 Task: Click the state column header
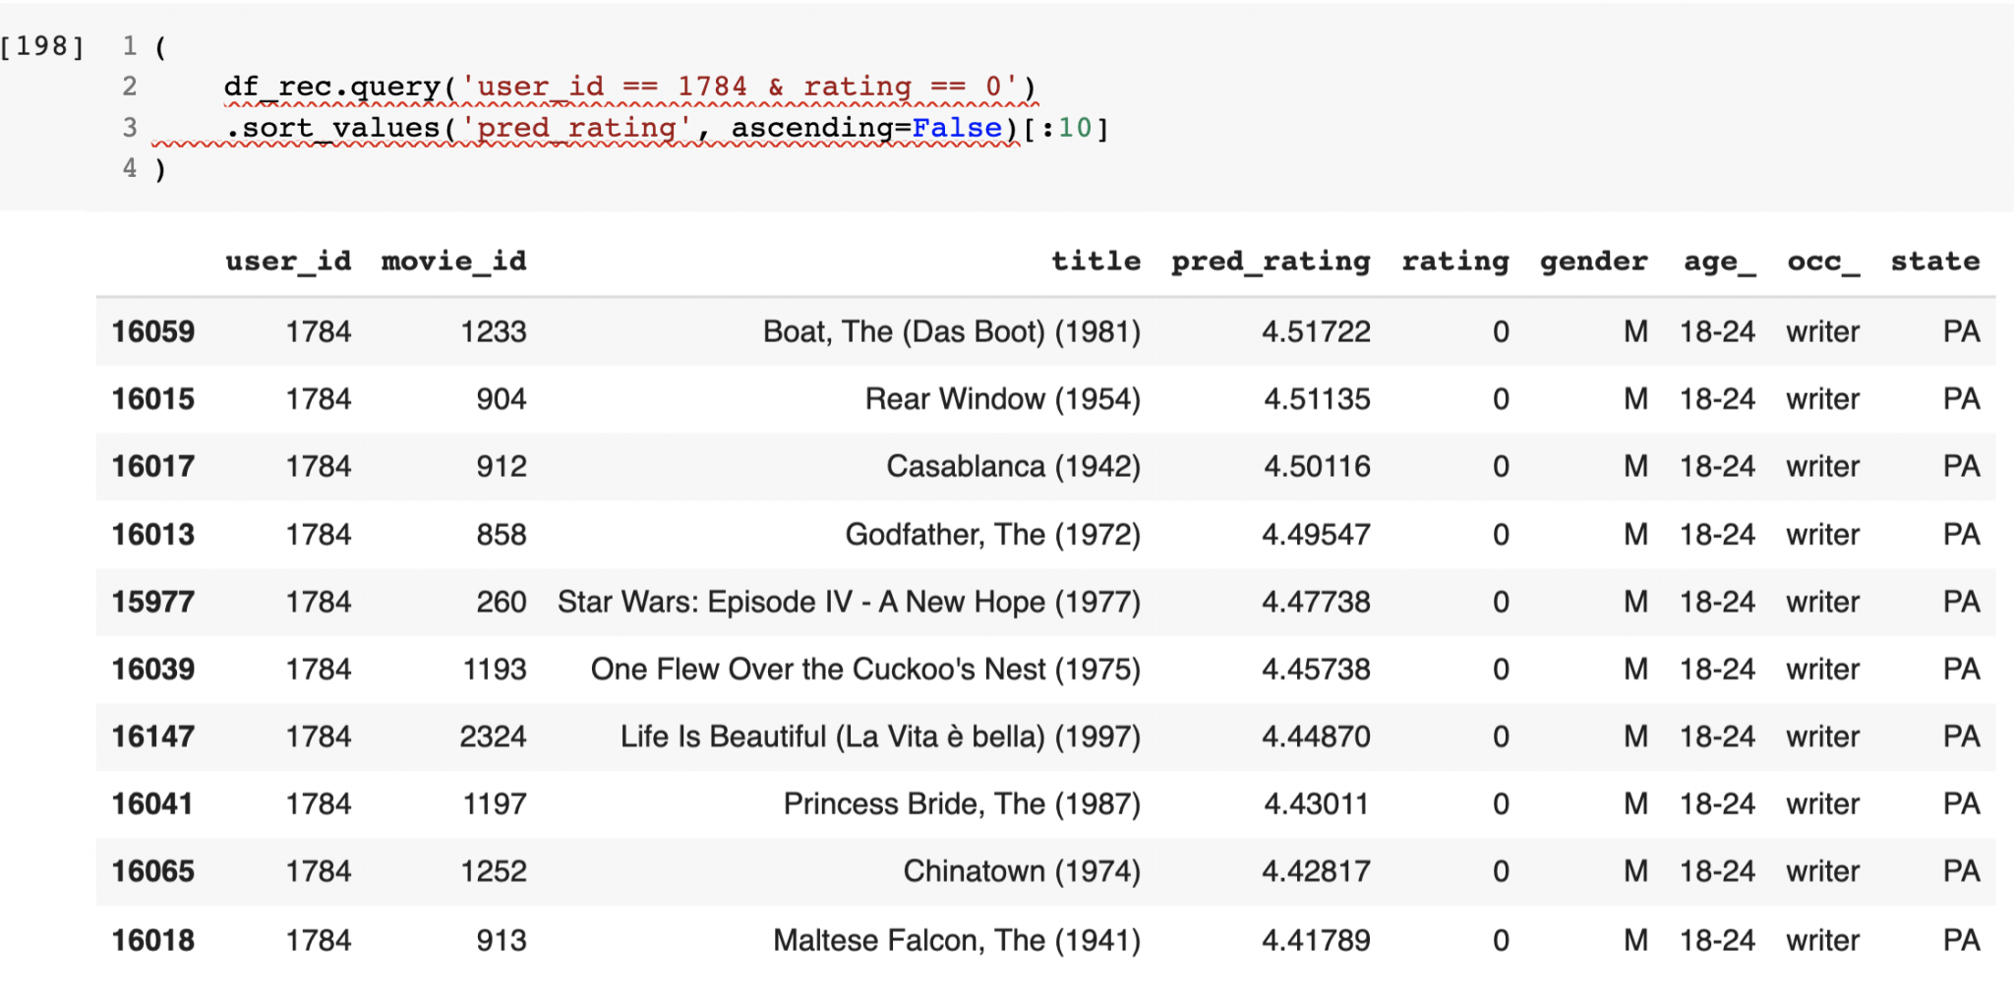point(1934,262)
